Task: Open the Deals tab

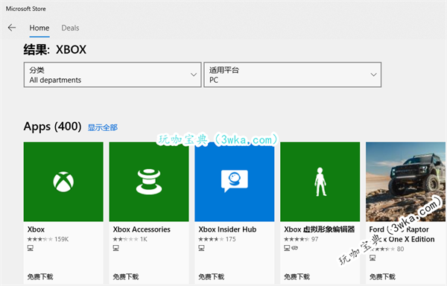Action: pyautogui.click(x=70, y=28)
